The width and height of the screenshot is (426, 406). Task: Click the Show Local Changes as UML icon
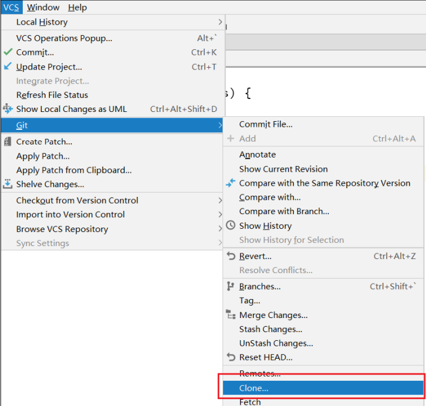8,109
